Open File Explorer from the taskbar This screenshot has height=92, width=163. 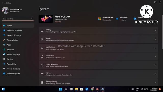pos(76,89)
